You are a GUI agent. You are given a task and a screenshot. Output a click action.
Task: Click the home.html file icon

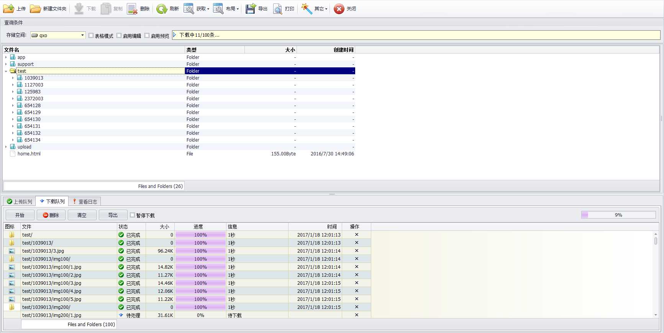click(x=13, y=154)
